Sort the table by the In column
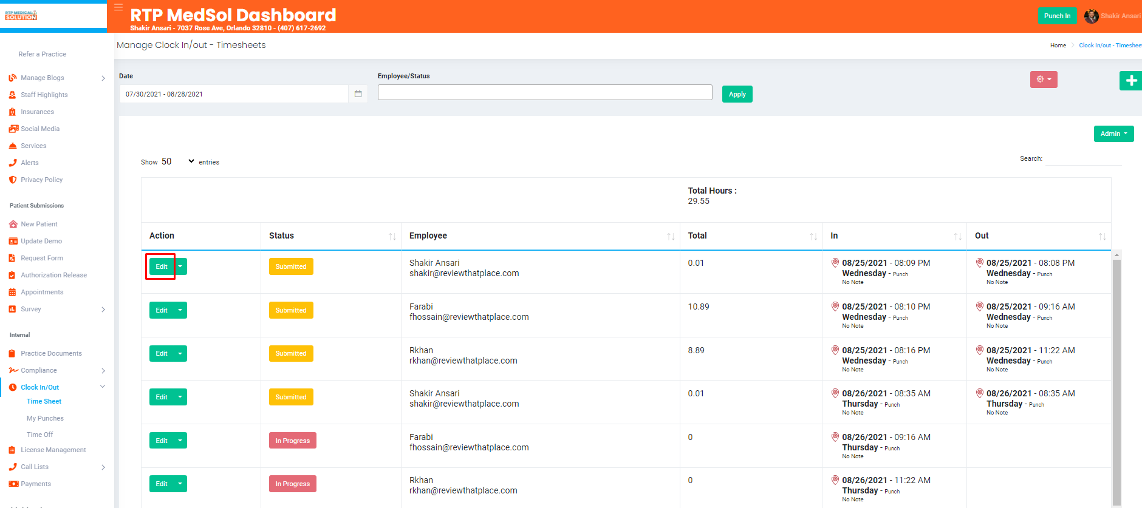The width and height of the screenshot is (1142, 508). 895,235
